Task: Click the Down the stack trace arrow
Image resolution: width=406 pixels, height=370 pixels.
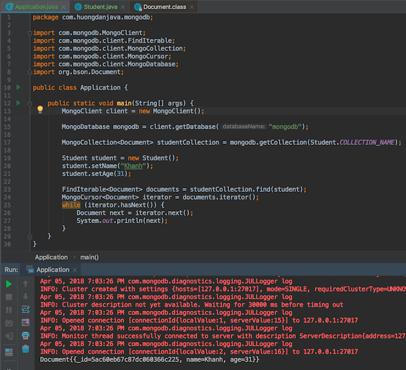Action: pyautogui.click(x=26, y=296)
